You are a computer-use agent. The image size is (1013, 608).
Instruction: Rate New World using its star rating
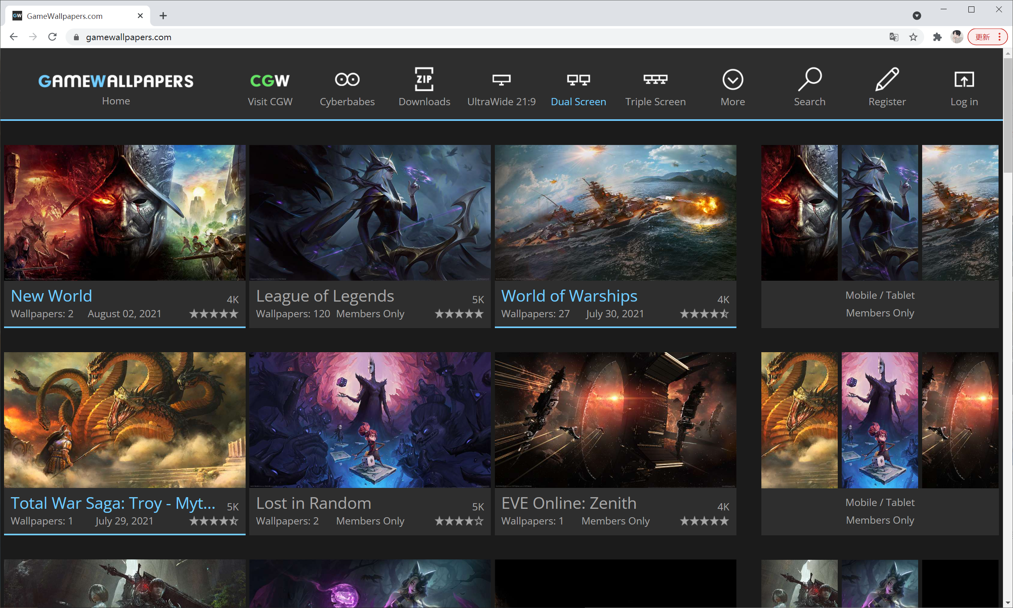pos(214,314)
